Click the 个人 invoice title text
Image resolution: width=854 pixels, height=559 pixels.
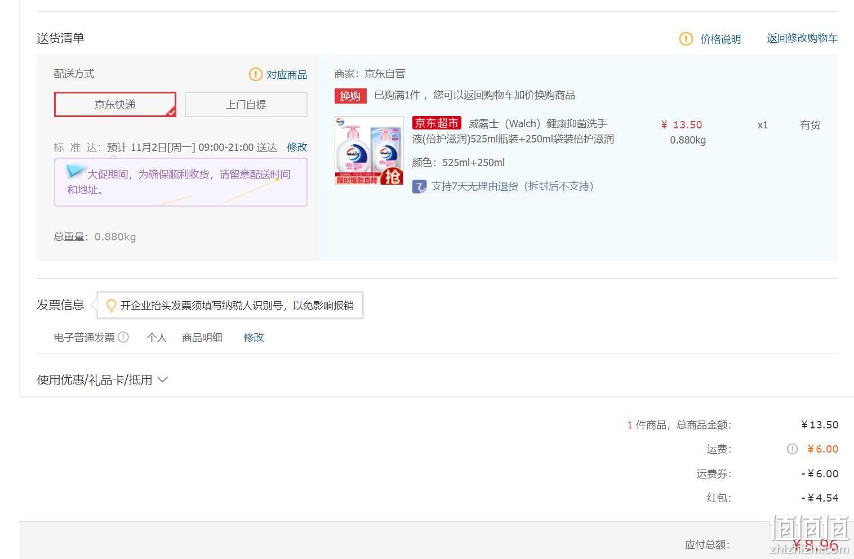click(x=157, y=337)
